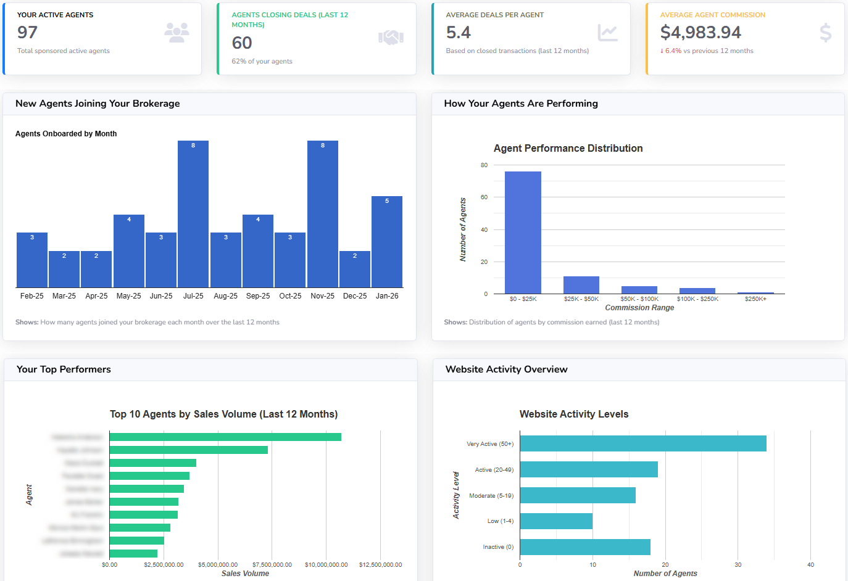Select the $0 - $25K commission bar
This screenshot has width=848, height=581.
523,233
